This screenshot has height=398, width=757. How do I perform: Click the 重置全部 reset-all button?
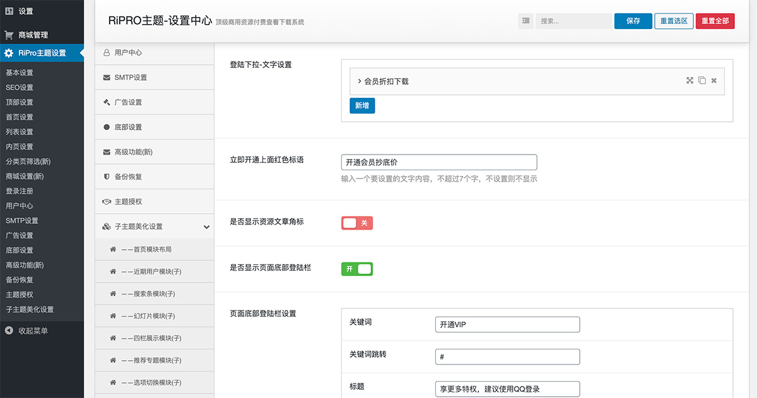(715, 21)
